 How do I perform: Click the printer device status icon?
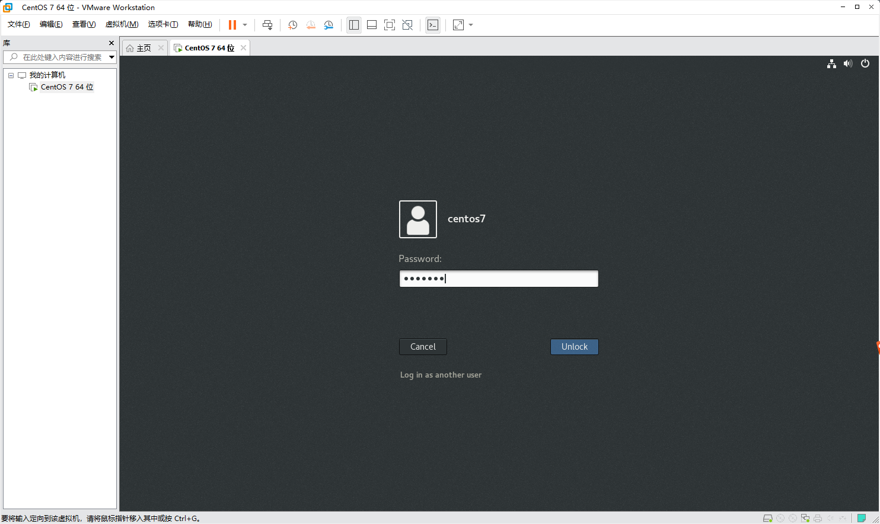(x=818, y=518)
